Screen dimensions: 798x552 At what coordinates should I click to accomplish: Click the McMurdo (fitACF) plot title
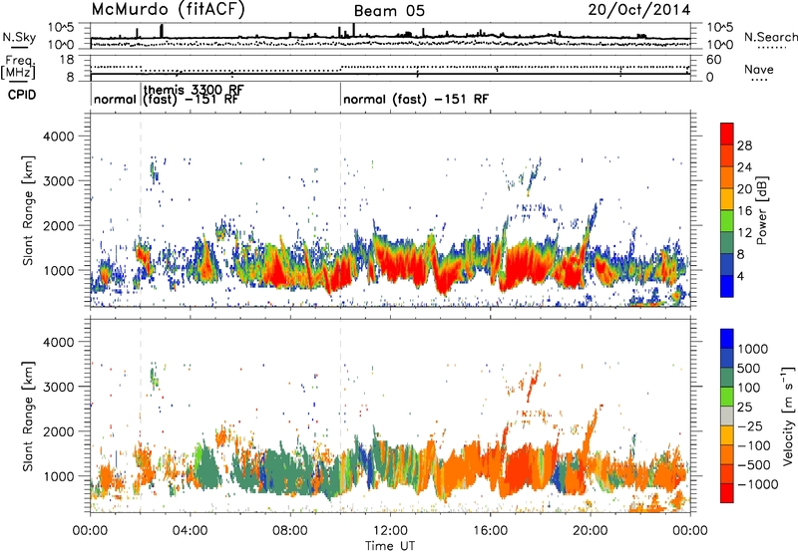(168, 10)
